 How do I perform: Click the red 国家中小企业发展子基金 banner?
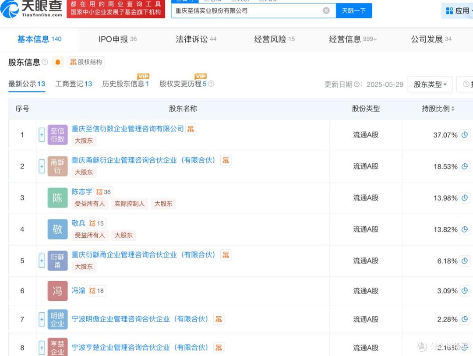(x=116, y=8)
